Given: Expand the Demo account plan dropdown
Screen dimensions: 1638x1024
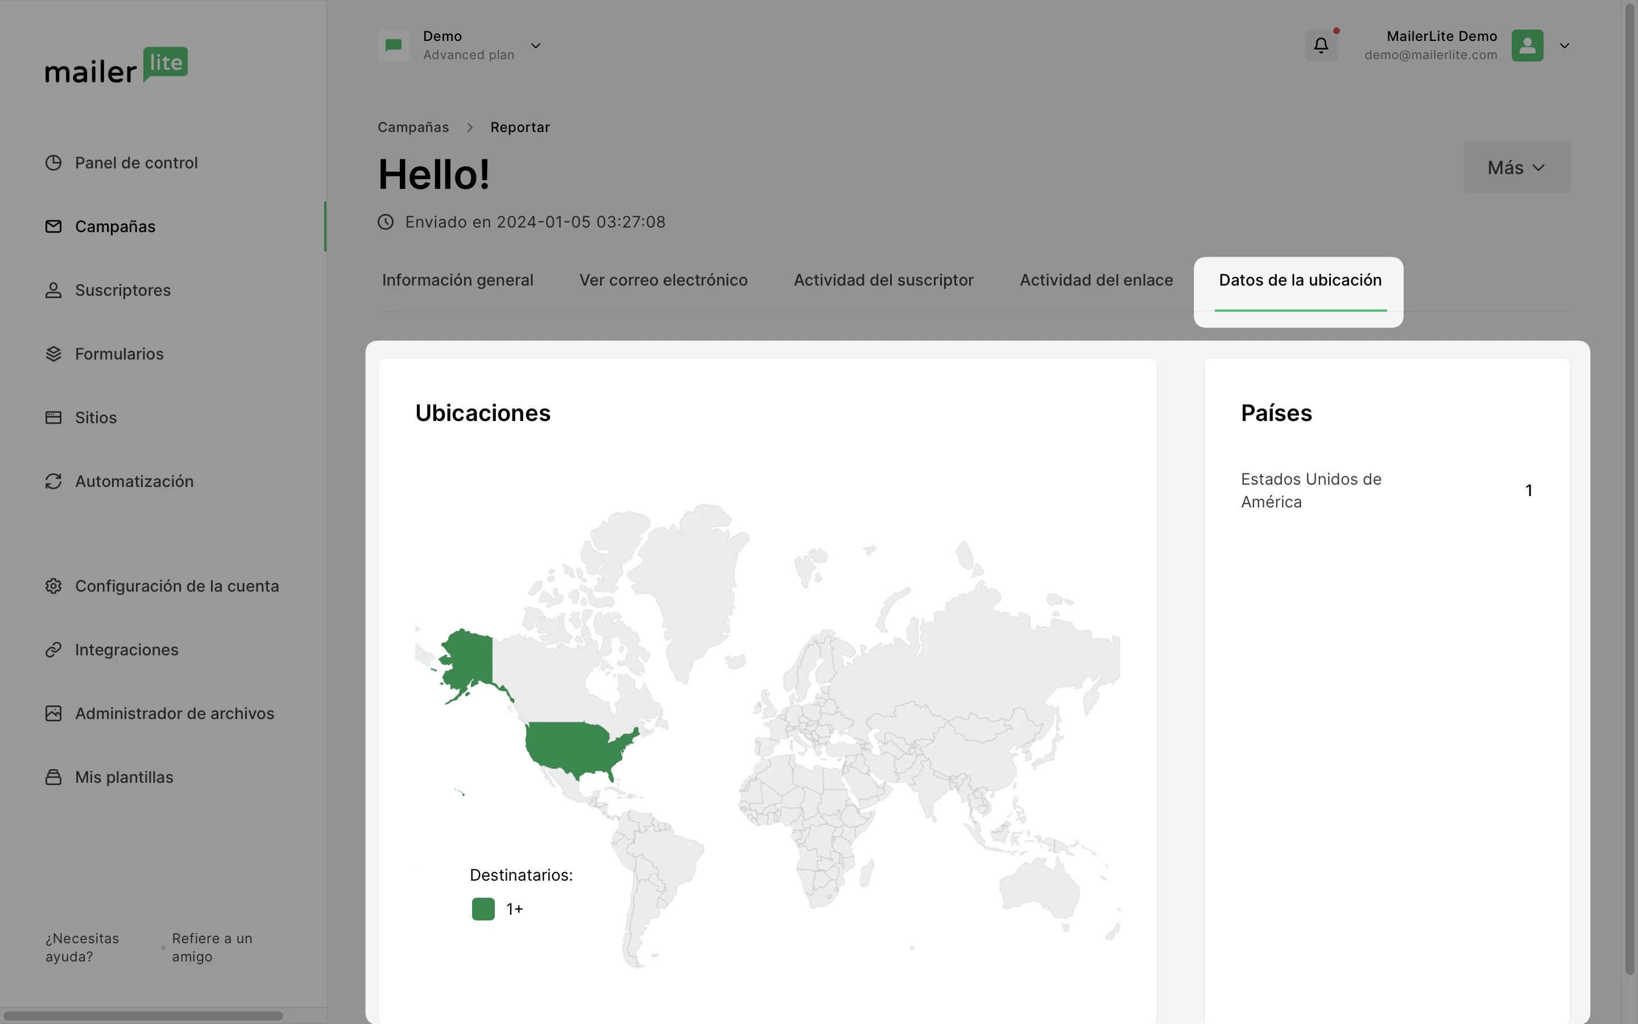Looking at the screenshot, I should [x=535, y=46].
